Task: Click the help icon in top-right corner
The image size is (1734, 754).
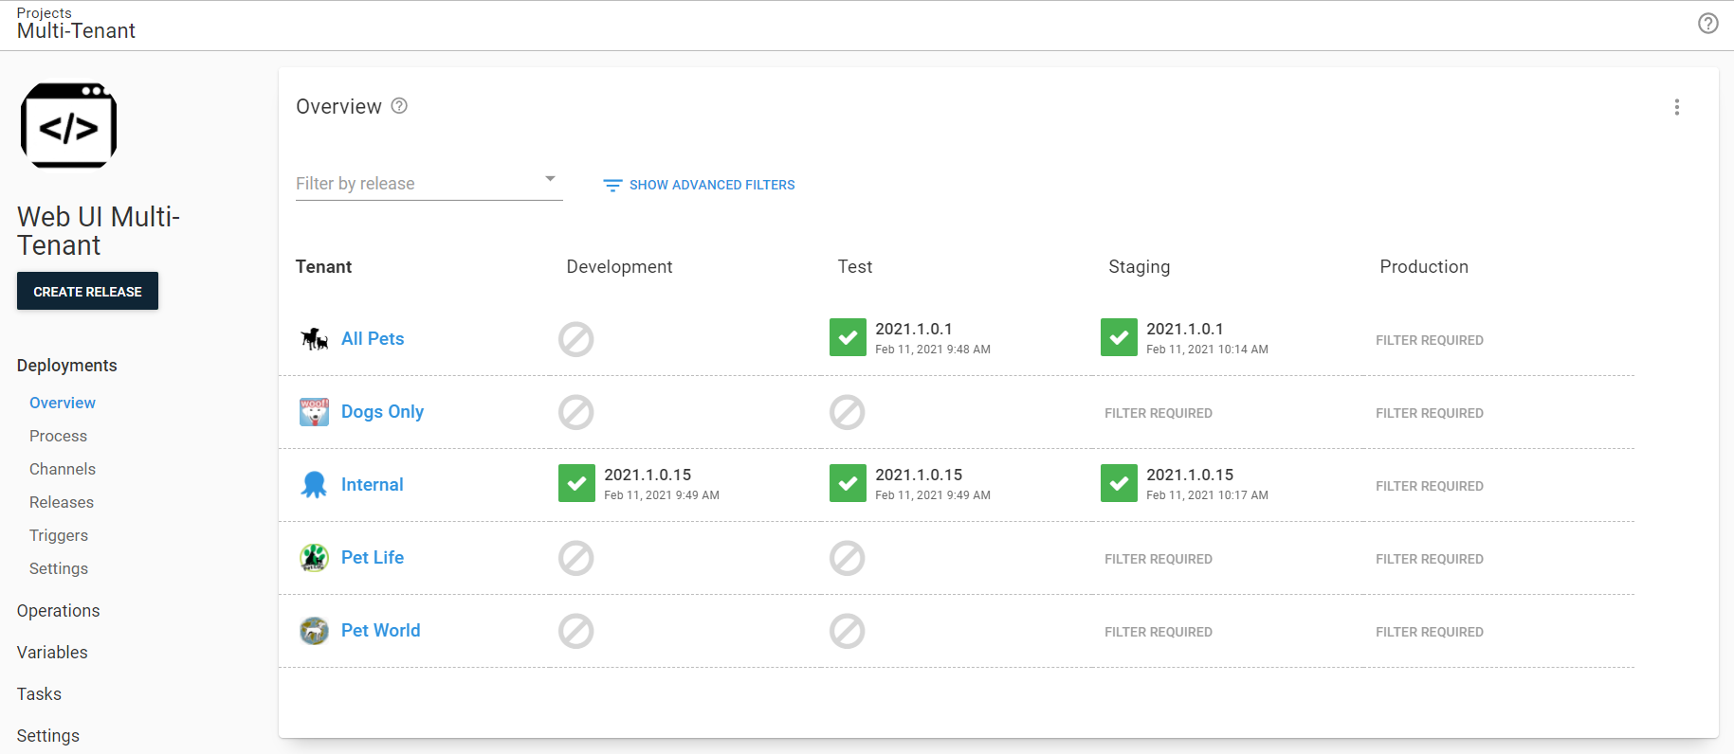Action: coord(1707,24)
